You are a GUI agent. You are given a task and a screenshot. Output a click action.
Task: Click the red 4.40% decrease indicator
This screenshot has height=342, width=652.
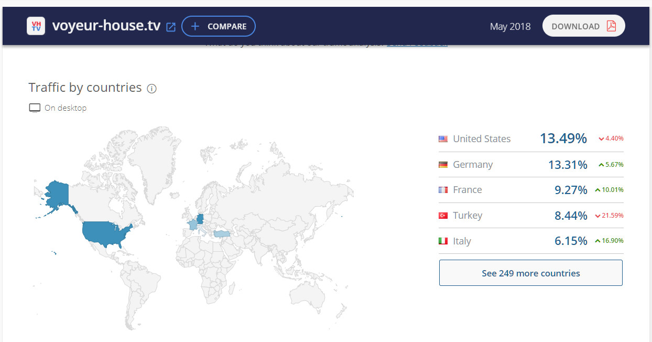611,138
